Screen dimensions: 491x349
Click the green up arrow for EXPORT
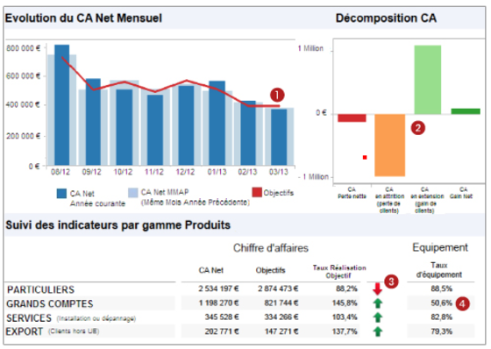tap(378, 331)
